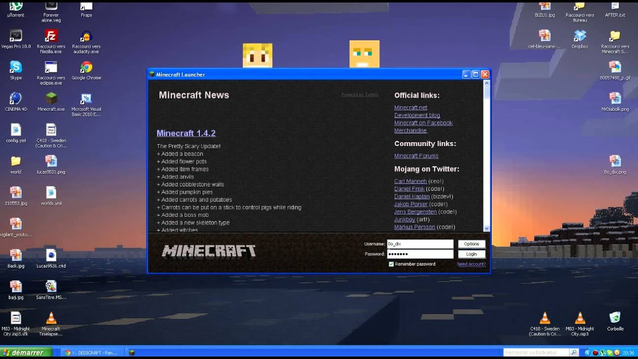Viewport: 638px width, 359px height.
Task: Select MrDiabolik.png desktop file
Action: pyautogui.click(x=615, y=102)
